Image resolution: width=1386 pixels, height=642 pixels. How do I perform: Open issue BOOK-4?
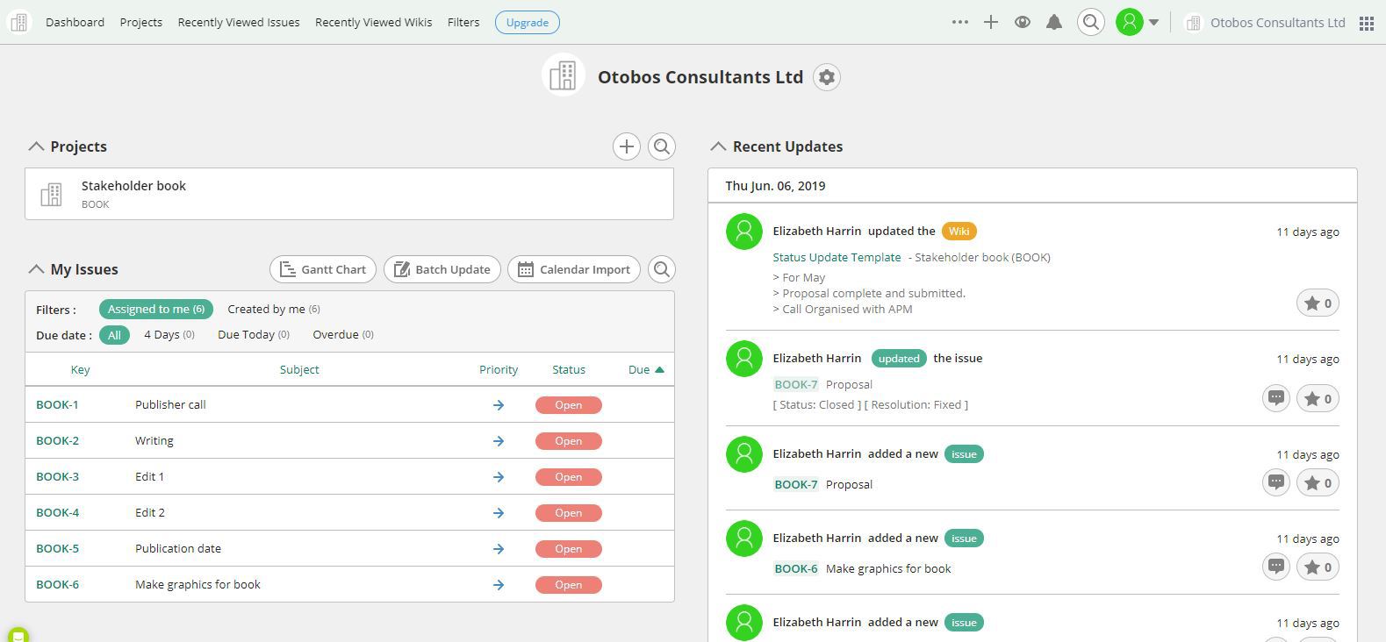[57, 513]
